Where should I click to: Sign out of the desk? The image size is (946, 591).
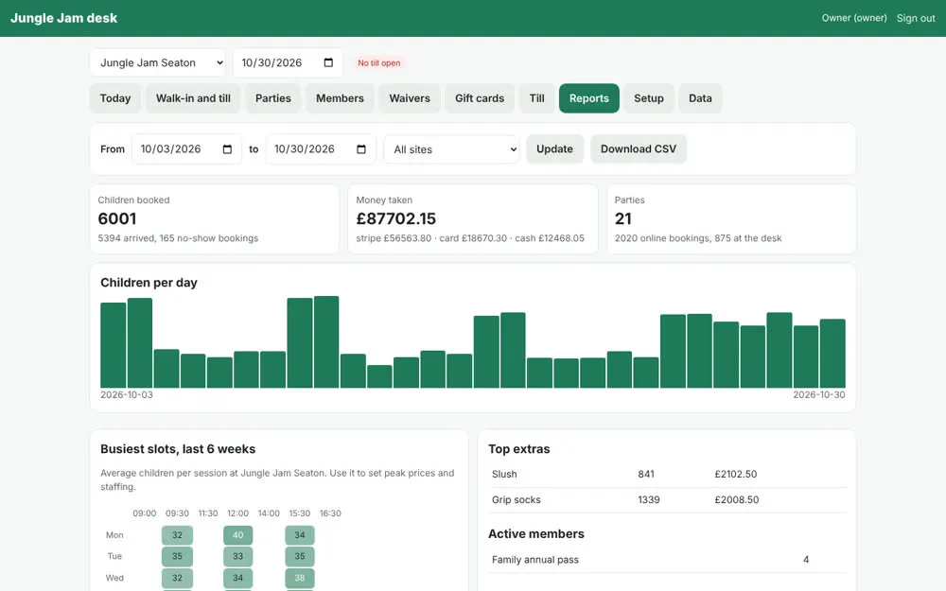[916, 18]
